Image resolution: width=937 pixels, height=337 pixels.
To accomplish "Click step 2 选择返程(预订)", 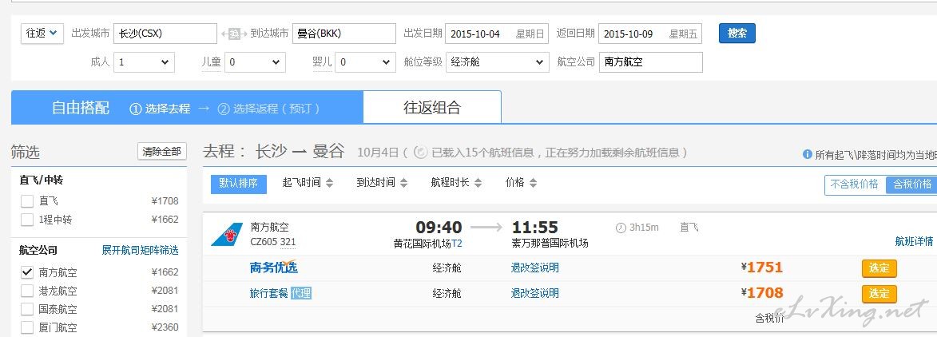I will coord(269,109).
